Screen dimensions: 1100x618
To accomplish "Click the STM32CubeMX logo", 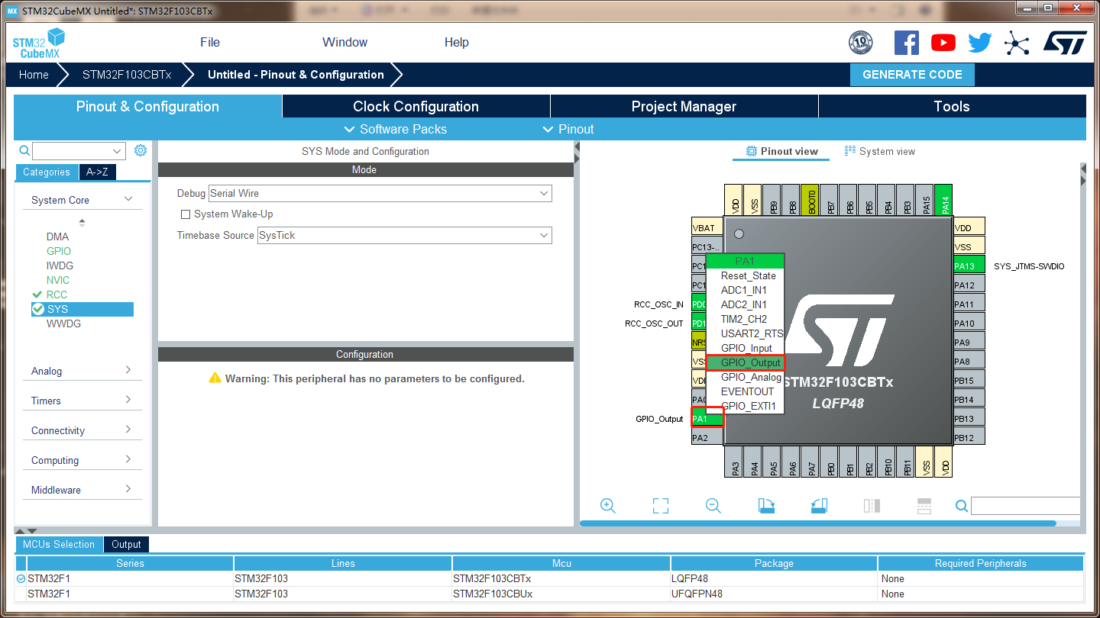I will tap(38, 43).
